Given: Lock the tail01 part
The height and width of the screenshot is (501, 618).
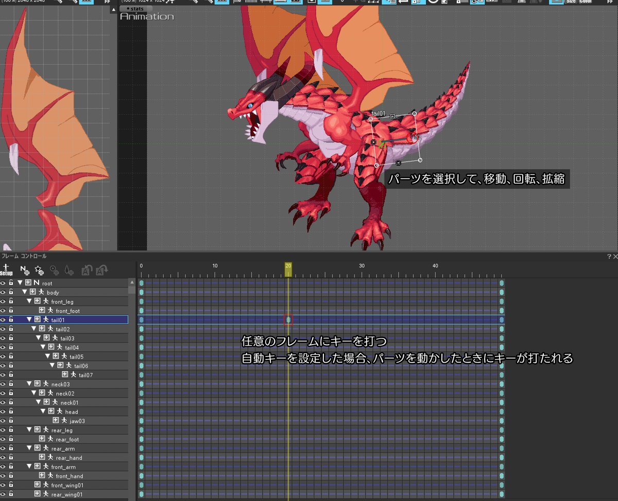Looking at the screenshot, I should (x=11, y=319).
